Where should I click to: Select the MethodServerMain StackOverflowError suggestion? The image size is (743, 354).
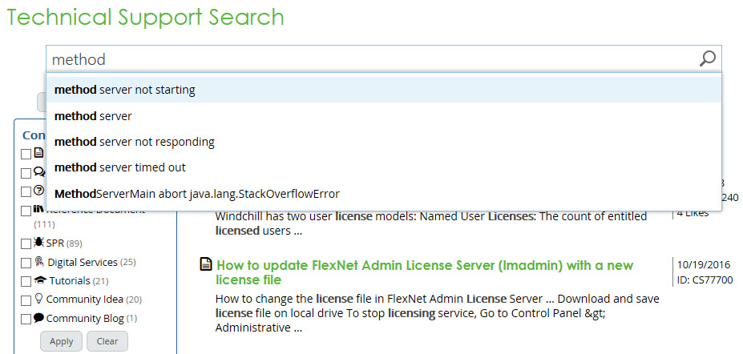pyautogui.click(x=196, y=193)
